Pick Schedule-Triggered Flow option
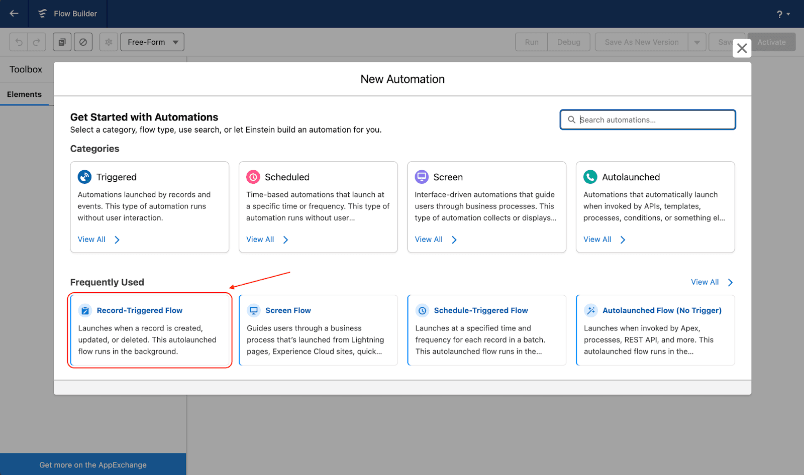 pos(486,330)
